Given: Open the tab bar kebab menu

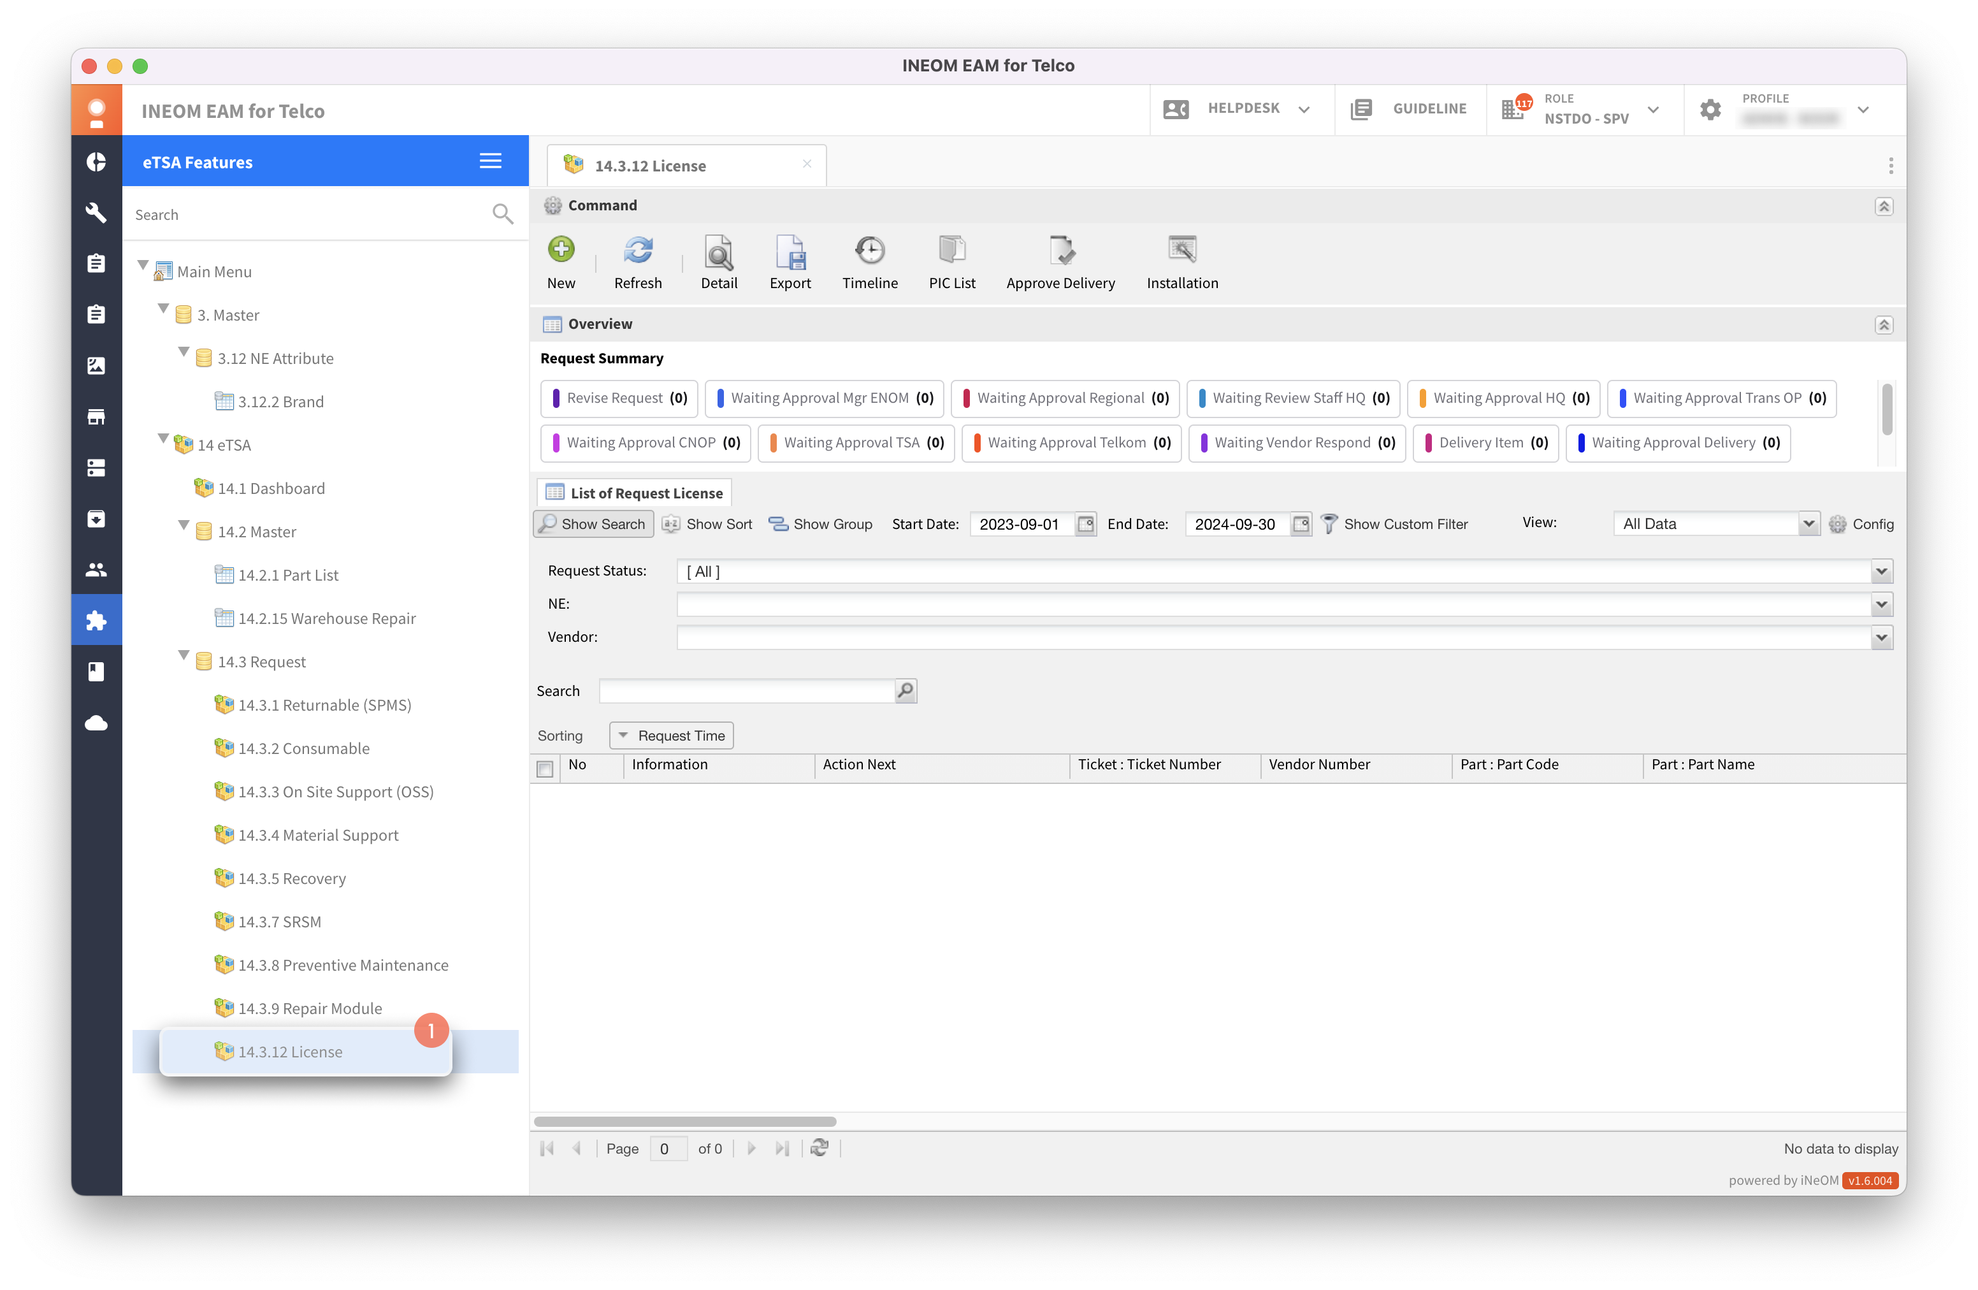Looking at the screenshot, I should point(1891,166).
